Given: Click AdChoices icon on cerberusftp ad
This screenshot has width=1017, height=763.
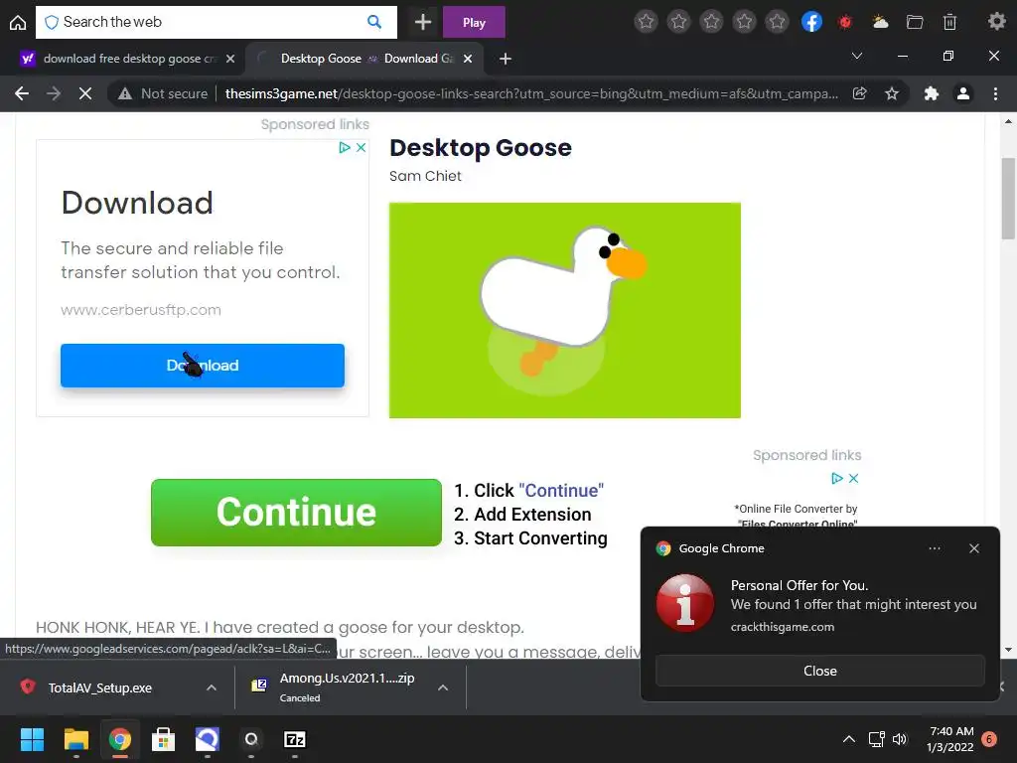Looking at the screenshot, I should [x=345, y=147].
